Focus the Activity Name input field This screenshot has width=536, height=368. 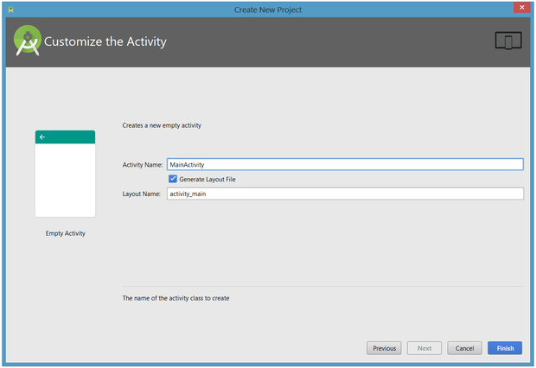[x=344, y=164]
